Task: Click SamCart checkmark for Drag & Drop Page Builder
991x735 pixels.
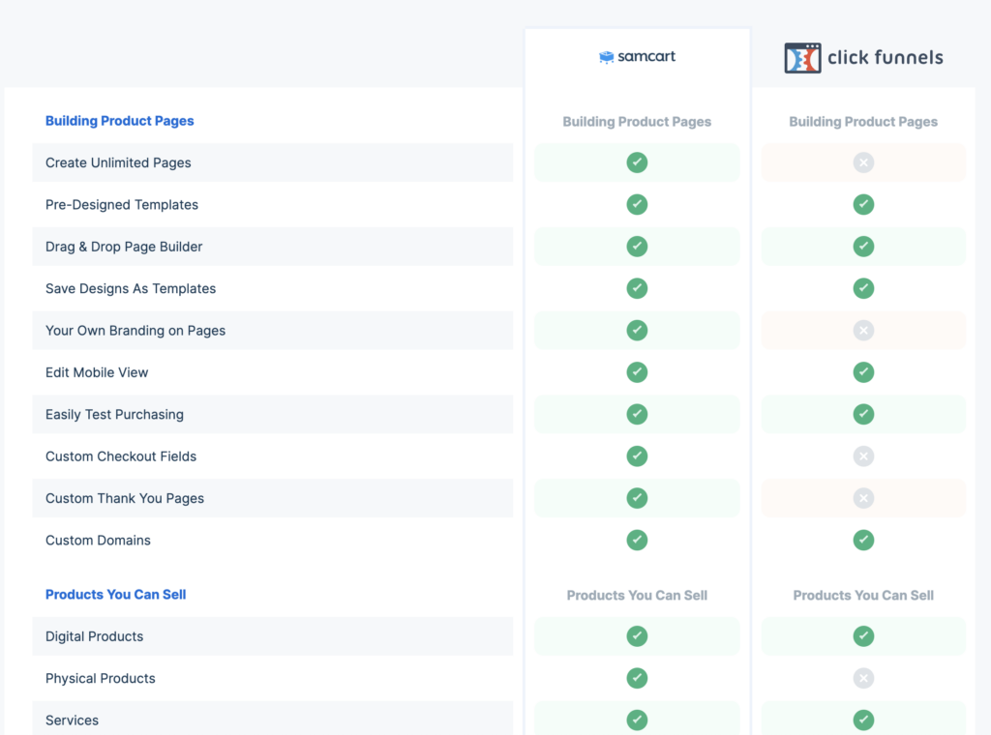Action: point(637,247)
